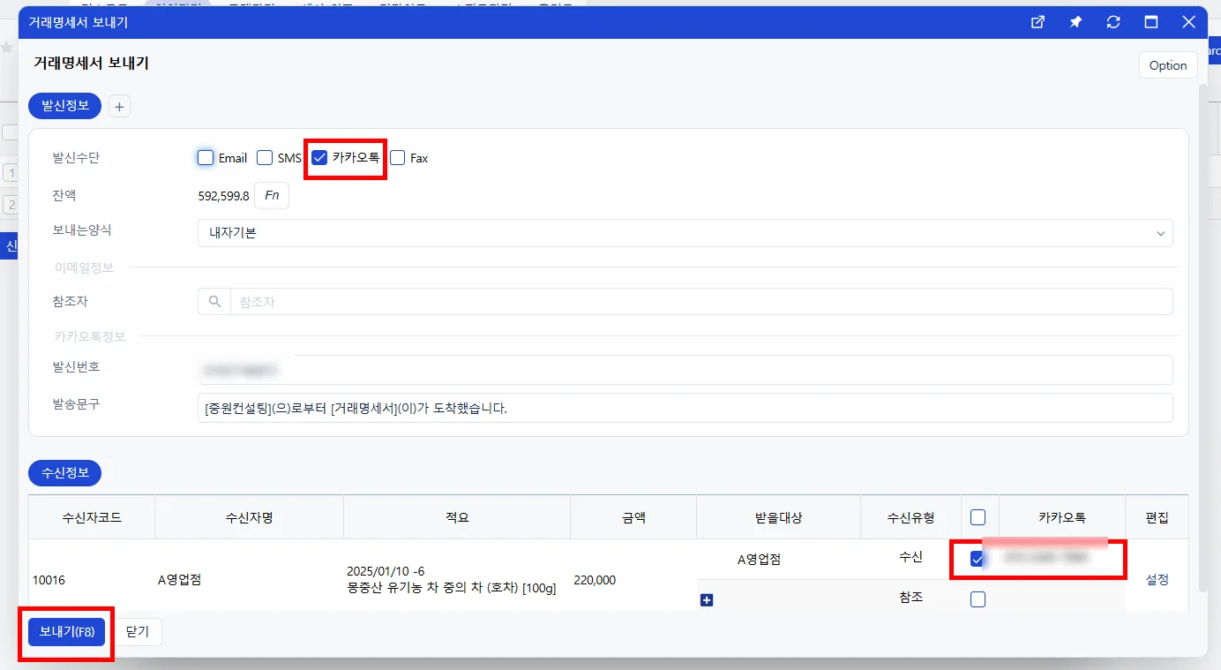This screenshot has width=1221, height=670.
Task: Click the 설정 link in 편집 column
Action: point(1157,580)
